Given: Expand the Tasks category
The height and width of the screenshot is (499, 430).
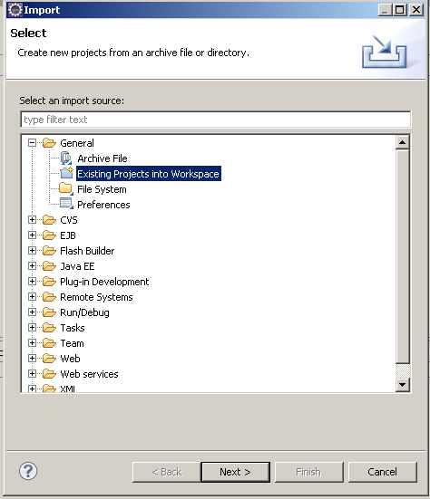Looking at the screenshot, I should [x=32, y=328].
